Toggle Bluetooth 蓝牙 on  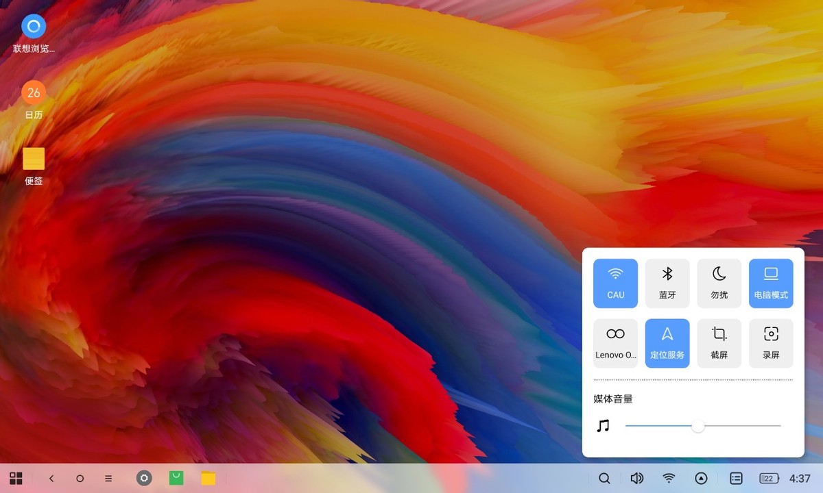[667, 283]
